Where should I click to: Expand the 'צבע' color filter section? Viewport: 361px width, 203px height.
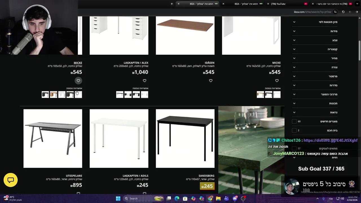pos(315,40)
